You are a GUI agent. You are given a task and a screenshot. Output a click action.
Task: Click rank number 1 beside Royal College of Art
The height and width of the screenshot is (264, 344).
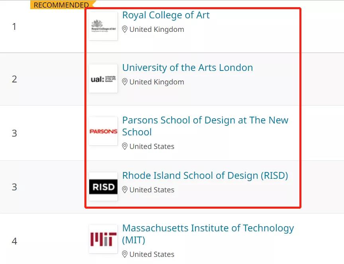tap(14, 27)
